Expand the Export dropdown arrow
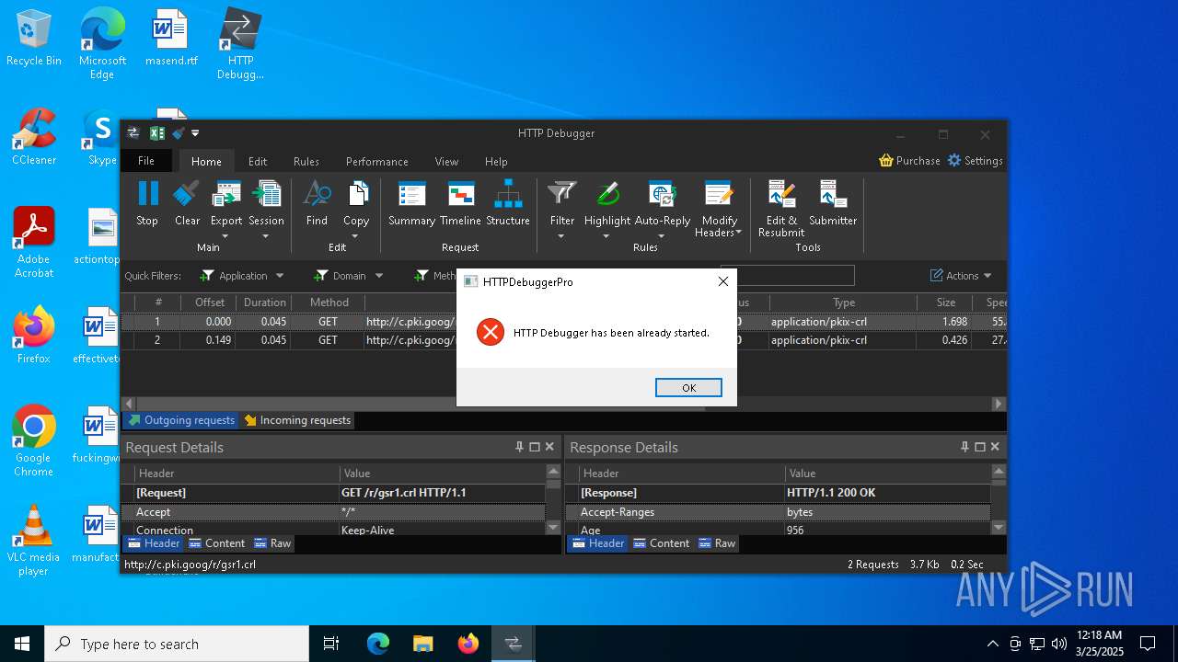This screenshot has height=662, width=1178. (x=226, y=236)
